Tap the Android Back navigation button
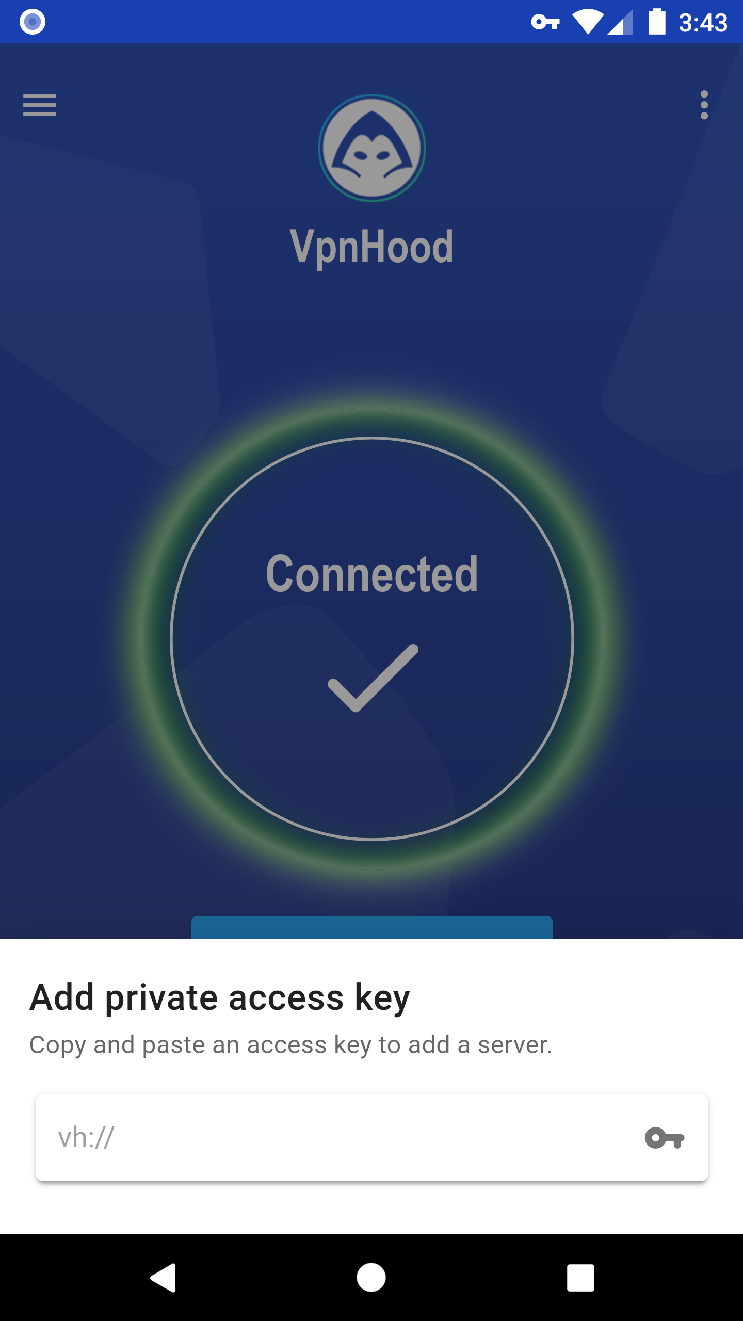This screenshot has height=1321, width=743. [x=164, y=1278]
